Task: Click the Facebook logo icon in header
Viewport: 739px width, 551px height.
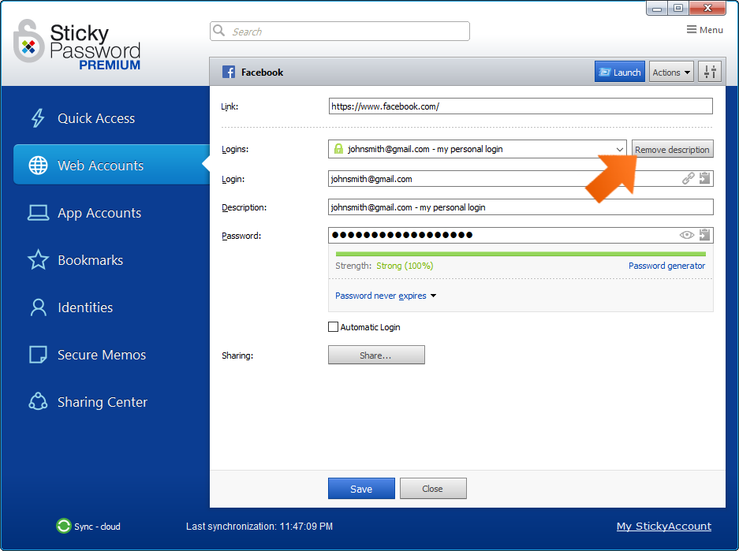Action: coord(229,72)
